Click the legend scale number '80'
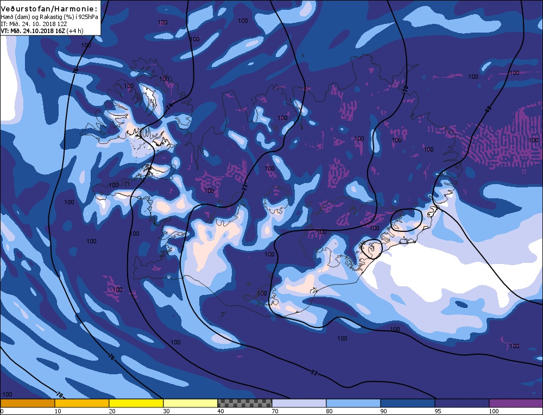Screen dimensions: 543x415 coord(330,411)
